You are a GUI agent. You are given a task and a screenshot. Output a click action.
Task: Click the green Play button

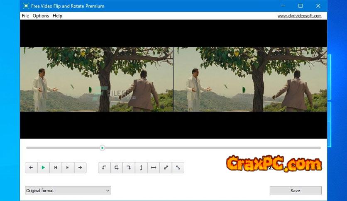43,168
